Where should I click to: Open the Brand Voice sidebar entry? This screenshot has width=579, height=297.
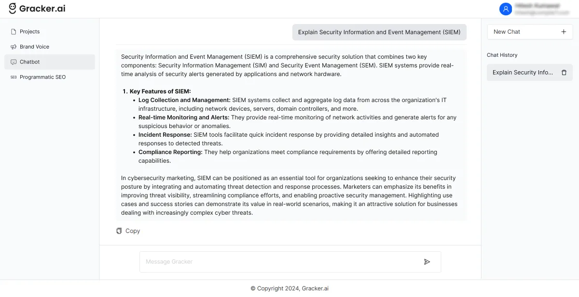click(34, 47)
